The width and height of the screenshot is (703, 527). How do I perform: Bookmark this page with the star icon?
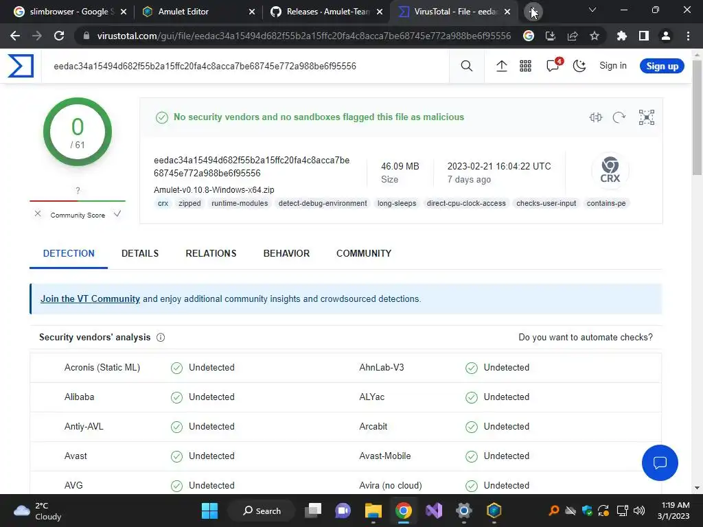(x=595, y=36)
